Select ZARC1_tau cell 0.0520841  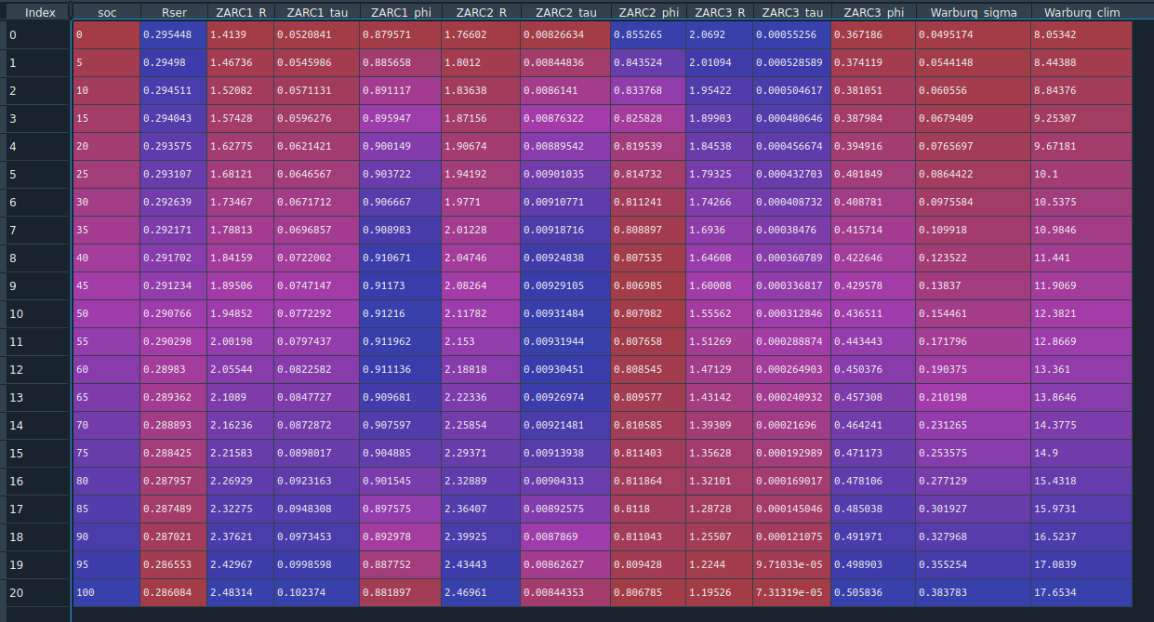click(x=317, y=35)
